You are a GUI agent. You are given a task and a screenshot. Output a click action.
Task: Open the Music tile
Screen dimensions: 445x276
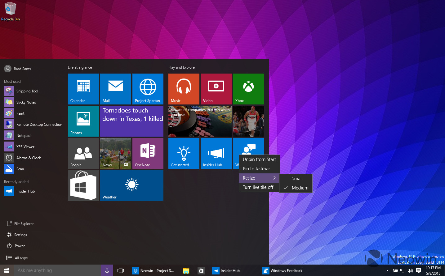pos(184,89)
